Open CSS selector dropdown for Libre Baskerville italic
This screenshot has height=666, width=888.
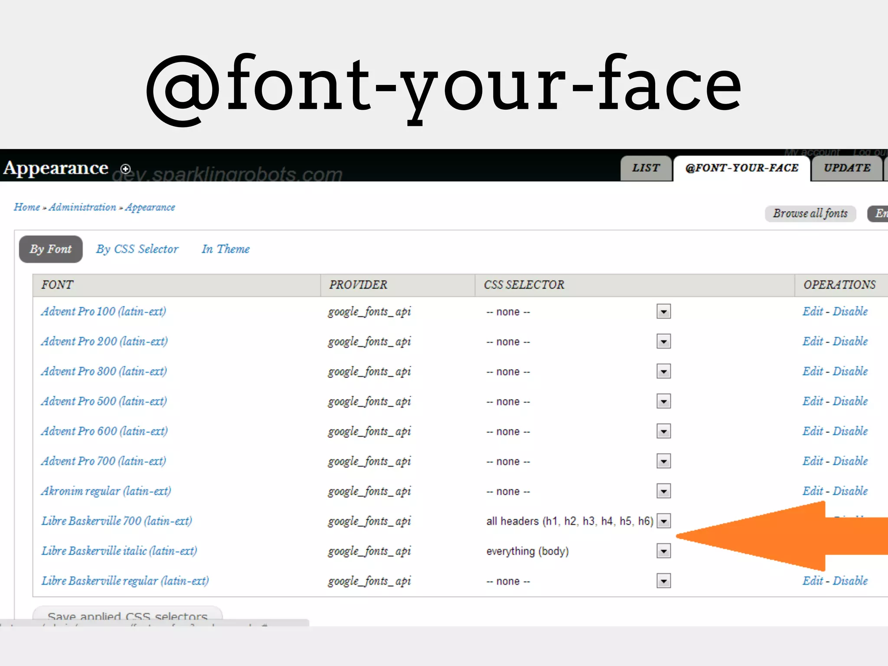pos(663,551)
